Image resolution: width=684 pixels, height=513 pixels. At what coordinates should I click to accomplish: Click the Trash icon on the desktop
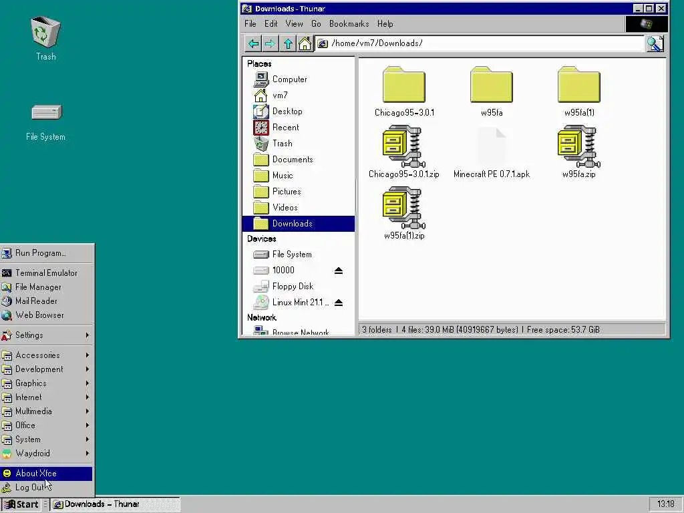click(x=45, y=32)
